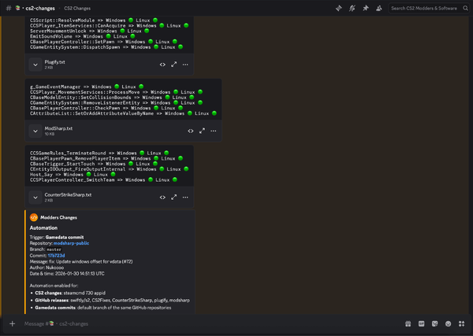Click the Automation embed title
The width and height of the screenshot is (473, 336).
tap(43, 228)
